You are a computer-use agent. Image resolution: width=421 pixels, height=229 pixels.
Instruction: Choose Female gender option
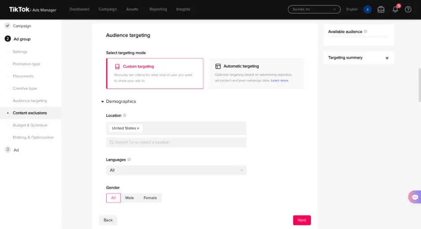point(150,198)
